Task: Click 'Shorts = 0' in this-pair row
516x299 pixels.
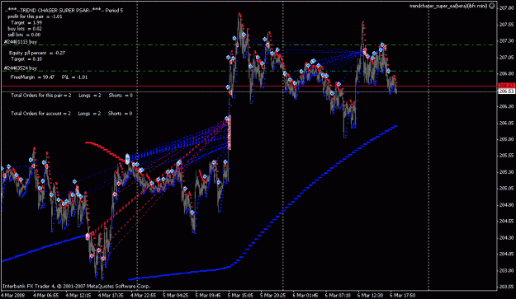Action: [121, 96]
